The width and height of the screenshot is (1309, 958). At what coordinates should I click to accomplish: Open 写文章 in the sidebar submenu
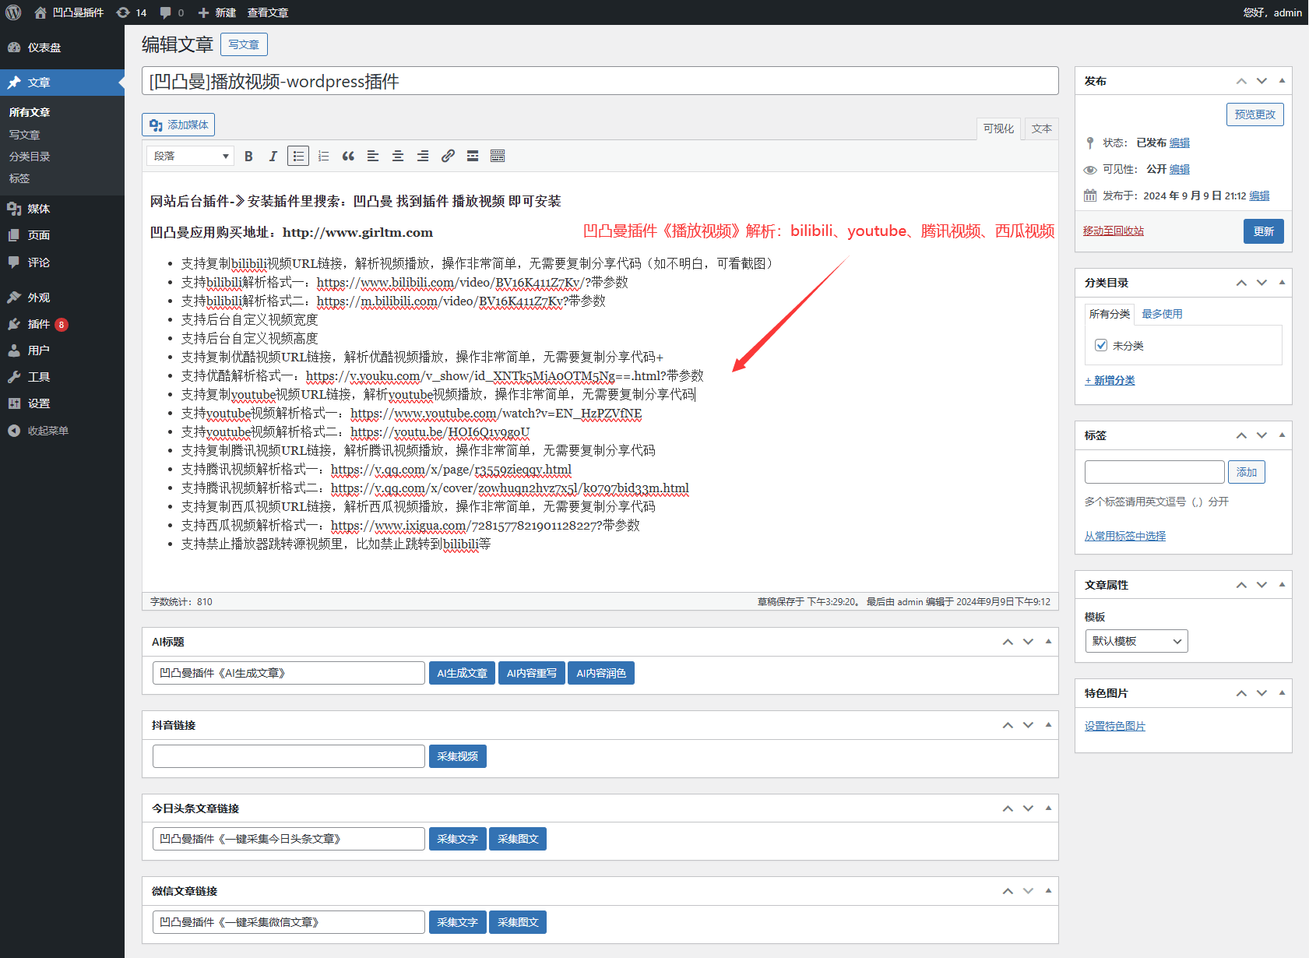click(x=24, y=135)
